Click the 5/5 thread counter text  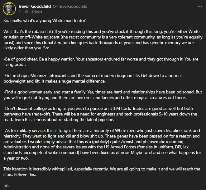coord(7,185)
